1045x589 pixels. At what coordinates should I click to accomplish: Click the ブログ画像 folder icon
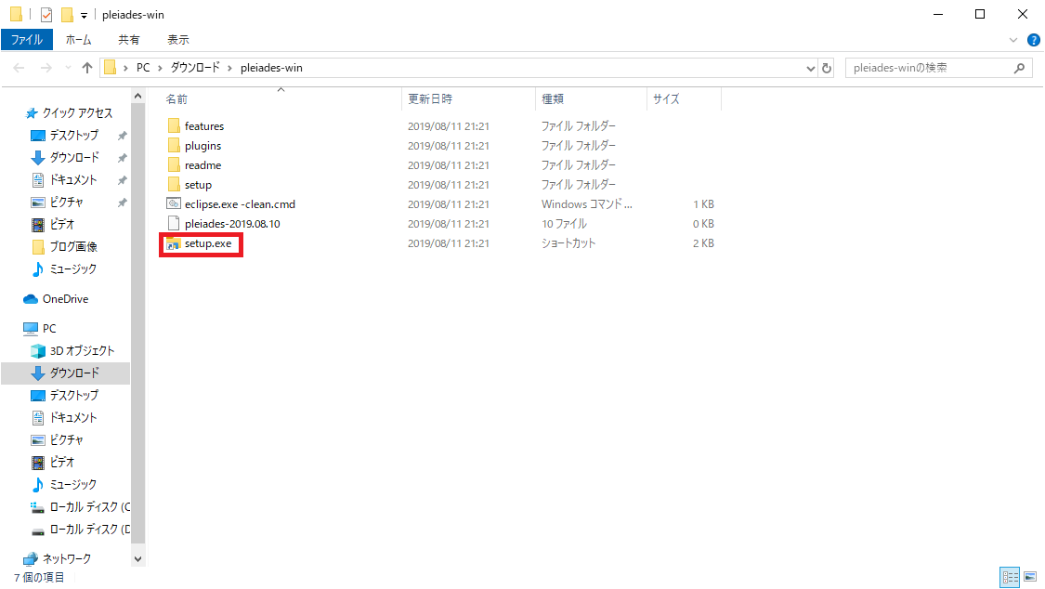tap(38, 246)
